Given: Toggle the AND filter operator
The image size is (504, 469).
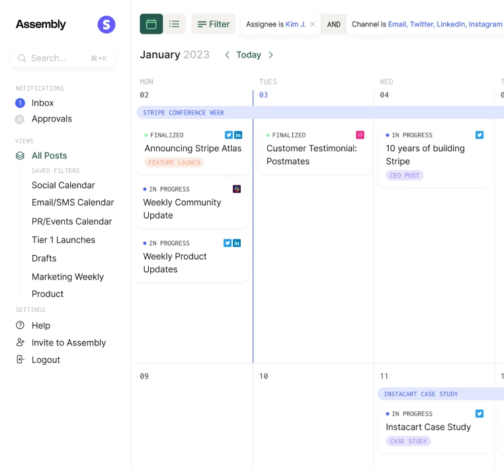Looking at the screenshot, I should [333, 24].
